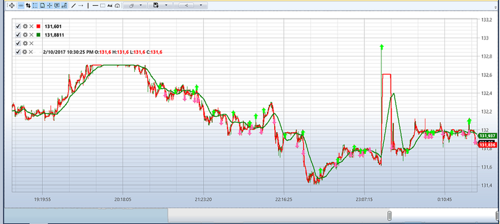
Task: Click the red color swatch for 131,601
Action: tap(39, 27)
